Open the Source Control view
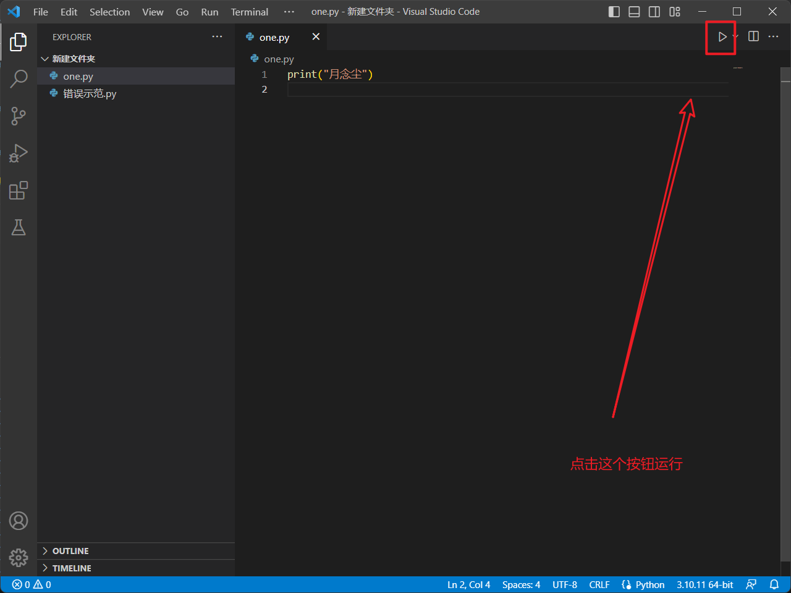 [x=19, y=116]
